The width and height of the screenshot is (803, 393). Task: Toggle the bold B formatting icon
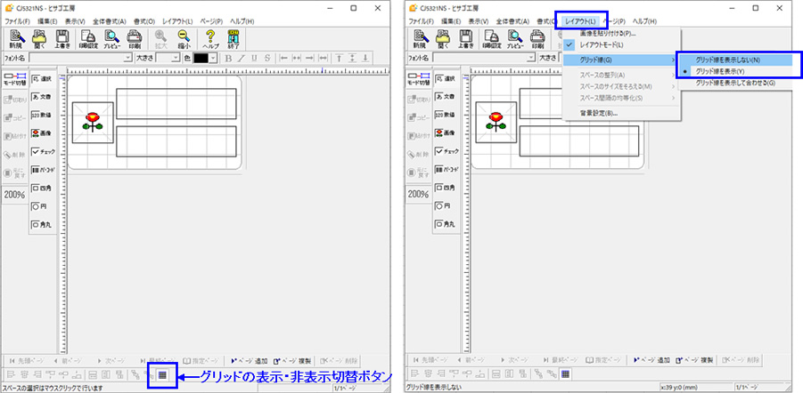coord(227,58)
